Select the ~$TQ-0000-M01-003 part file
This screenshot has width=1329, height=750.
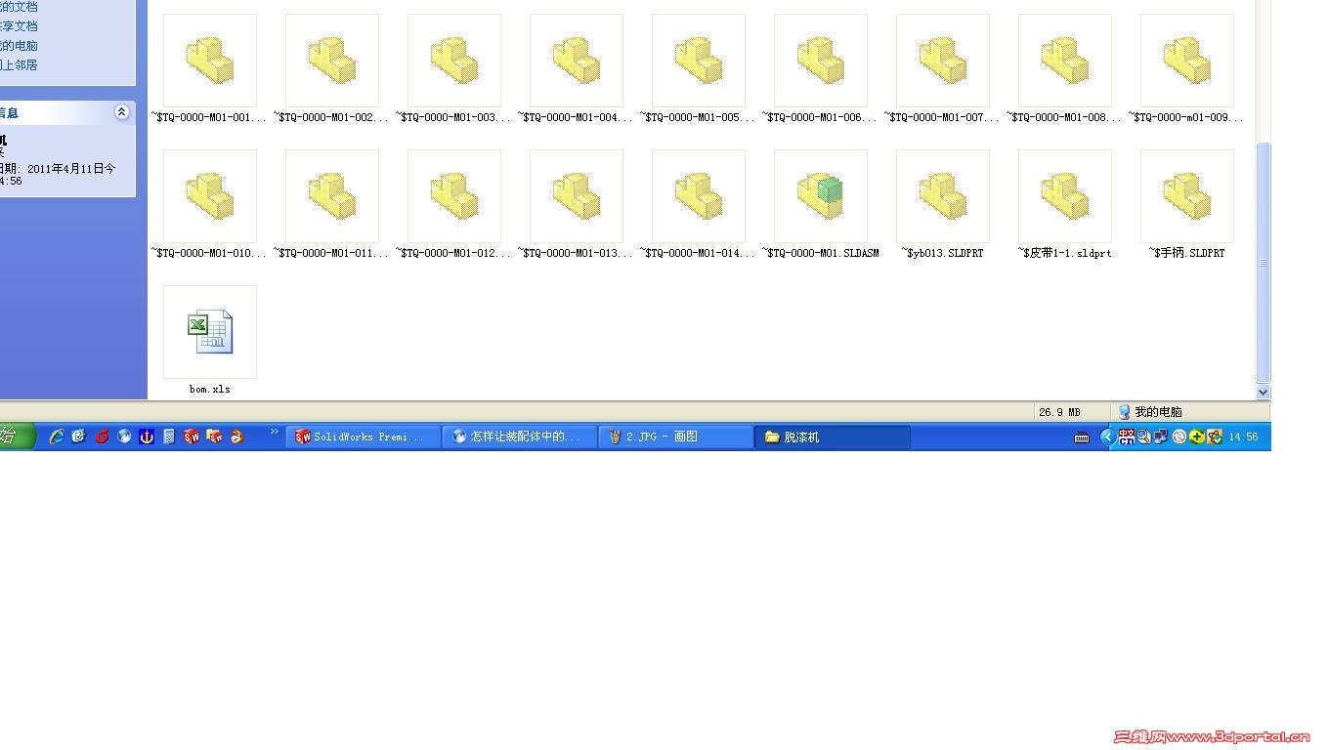[x=454, y=68]
